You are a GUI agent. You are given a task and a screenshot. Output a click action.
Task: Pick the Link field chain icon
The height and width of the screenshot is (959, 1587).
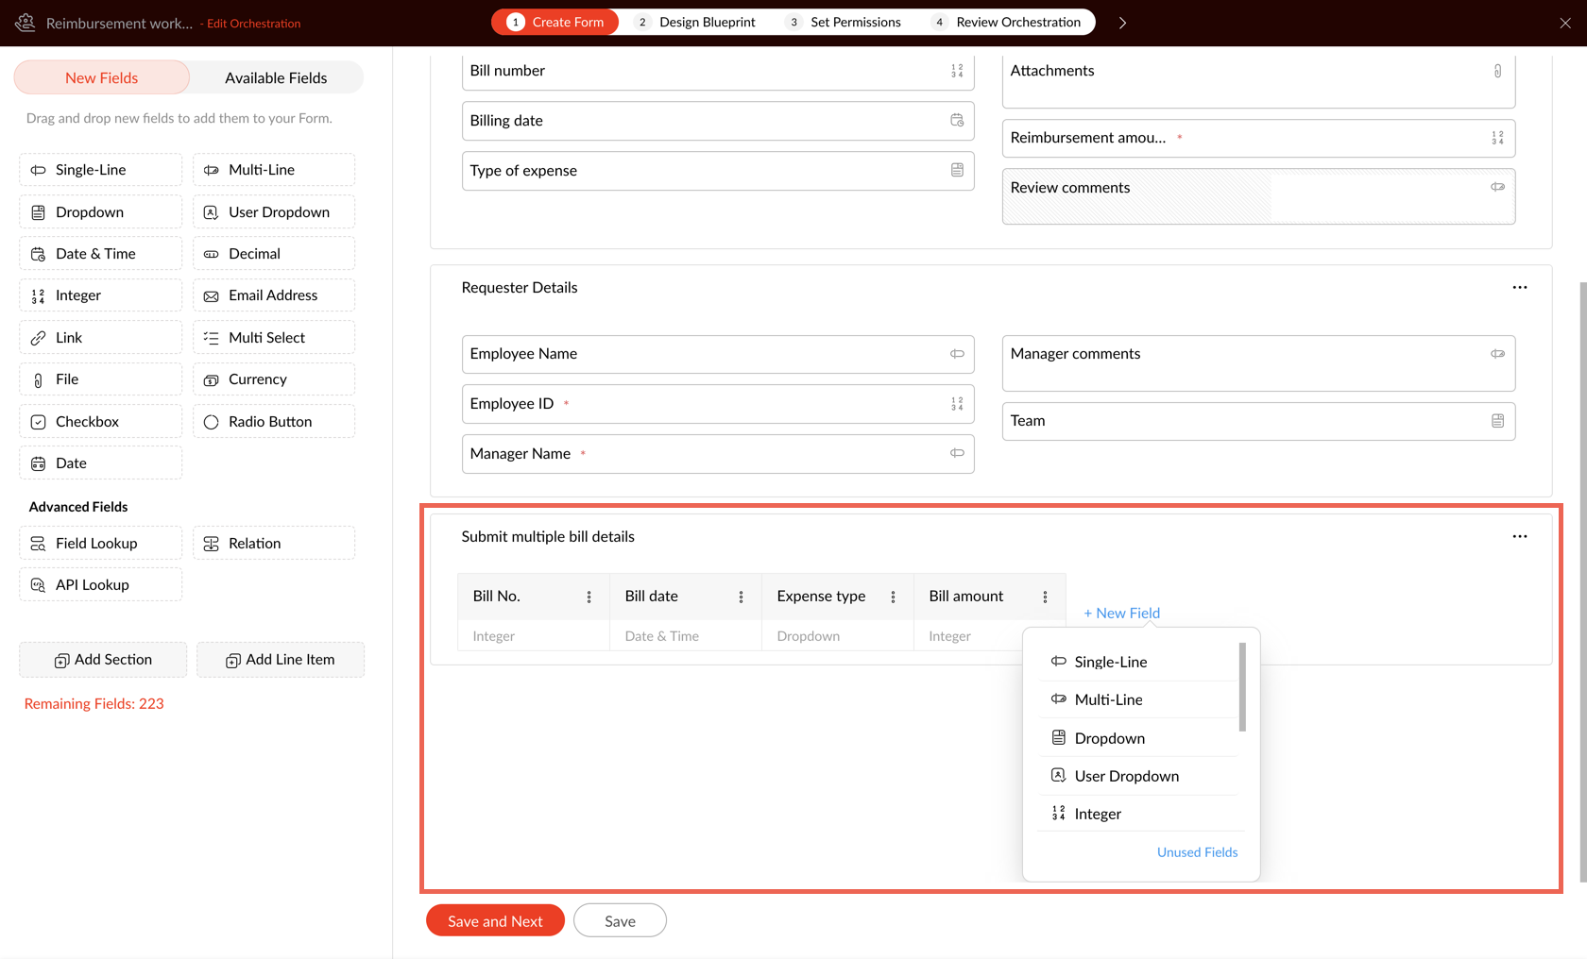pyautogui.click(x=38, y=338)
